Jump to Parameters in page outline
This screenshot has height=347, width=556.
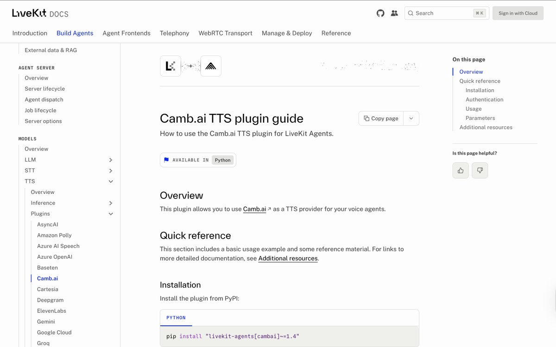coord(480,118)
